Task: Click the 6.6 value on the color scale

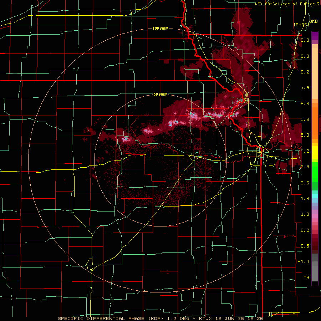Action: click(305, 103)
